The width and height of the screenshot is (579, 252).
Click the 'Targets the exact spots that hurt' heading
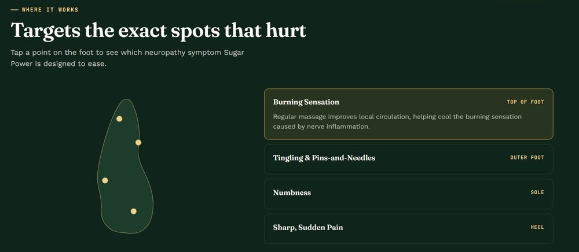(159, 30)
